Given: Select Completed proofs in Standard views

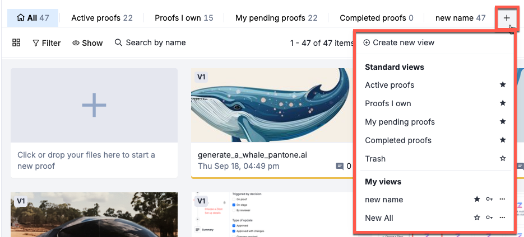Looking at the screenshot, I should [398, 140].
